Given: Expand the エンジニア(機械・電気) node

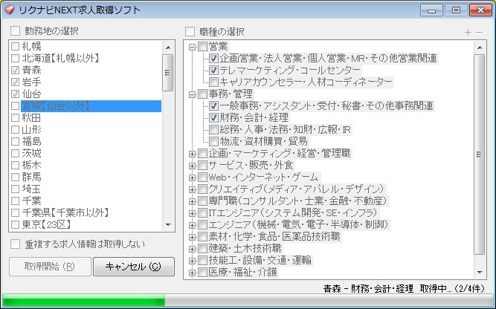Looking at the screenshot, I should 192,225.
